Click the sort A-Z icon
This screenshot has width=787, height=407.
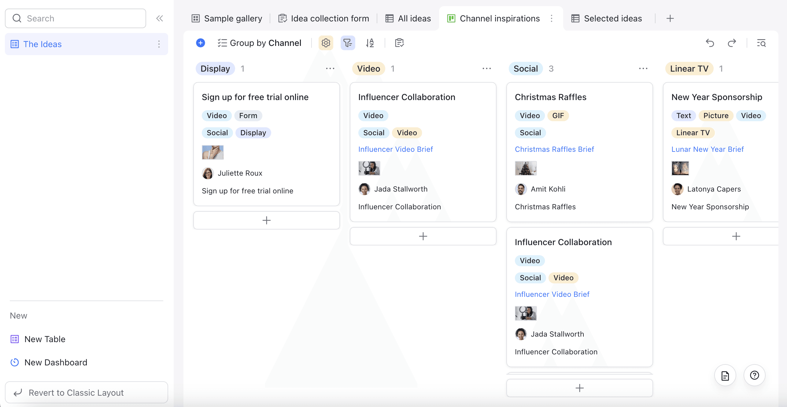[x=370, y=43]
